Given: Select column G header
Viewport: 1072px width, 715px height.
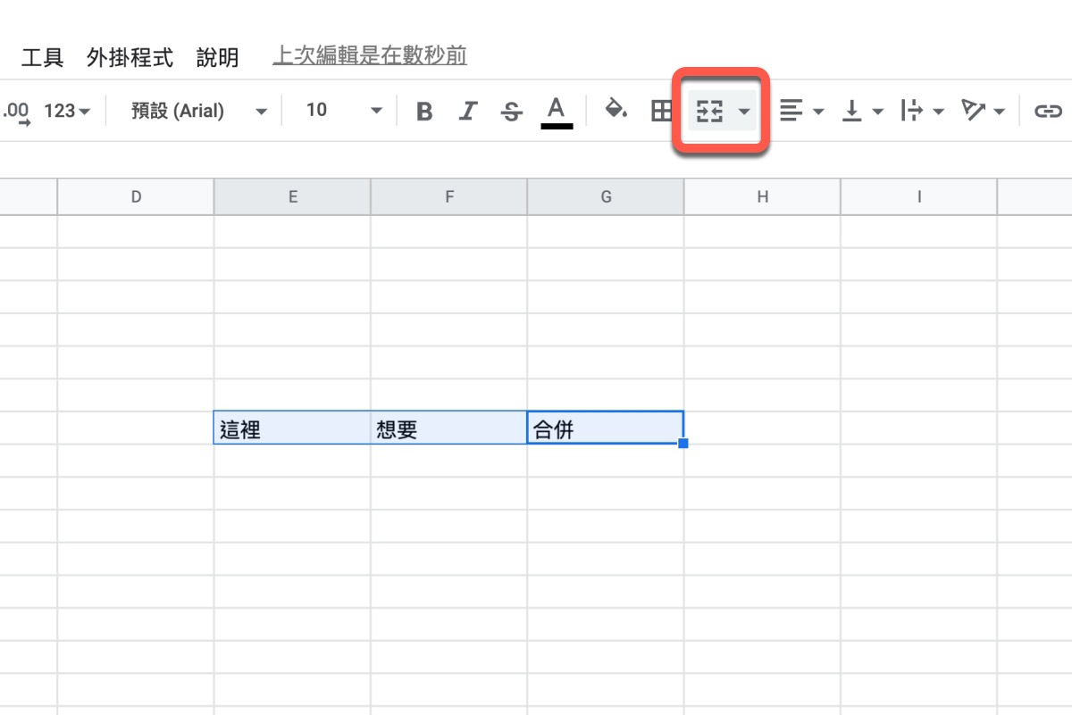Looking at the screenshot, I should point(606,197).
